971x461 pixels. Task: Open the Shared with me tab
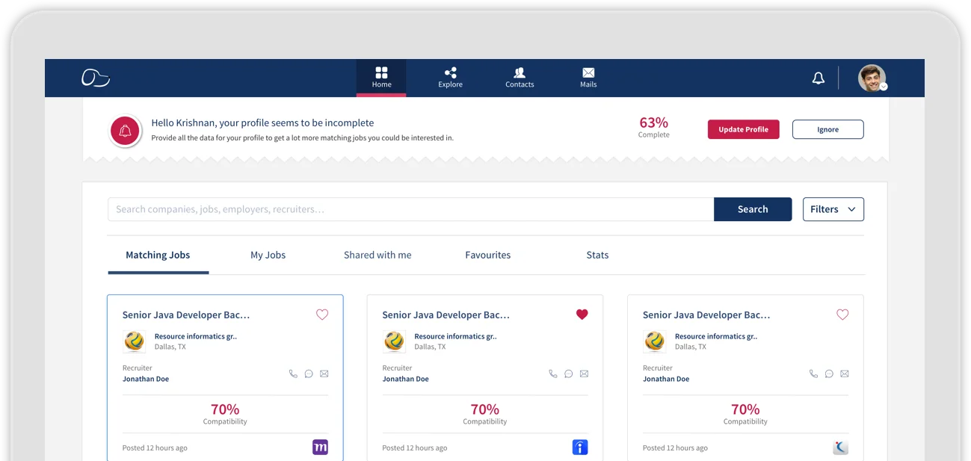point(377,255)
